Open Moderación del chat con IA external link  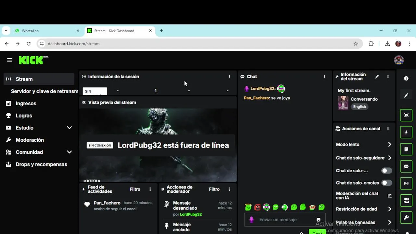[x=390, y=196]
